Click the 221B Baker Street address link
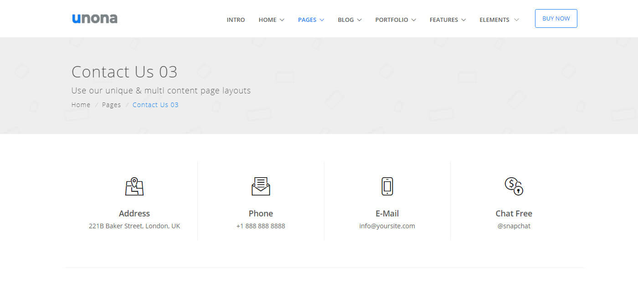 (134, 226)
